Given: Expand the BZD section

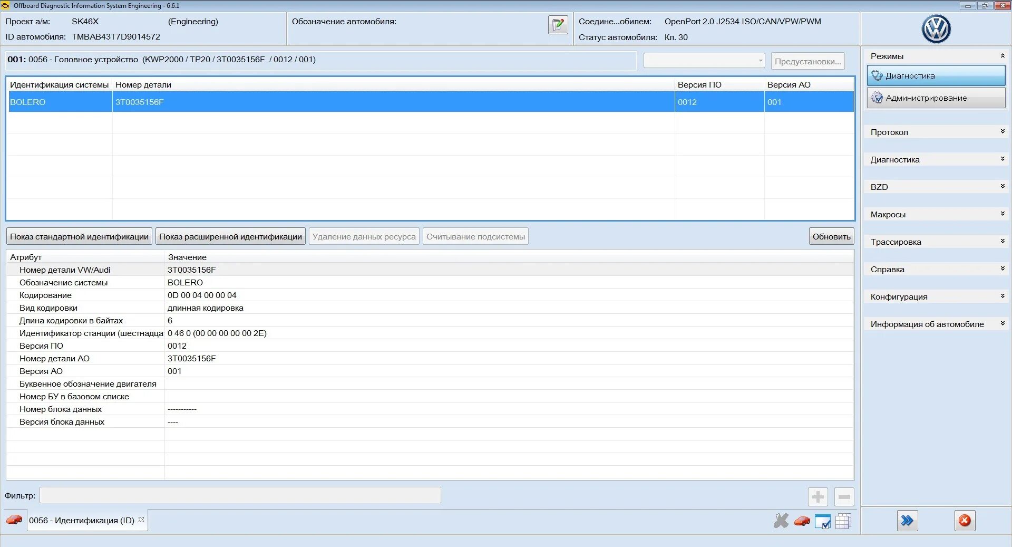Looking at the screenshot, I should pyautogui.click(x=1003, y=186).
